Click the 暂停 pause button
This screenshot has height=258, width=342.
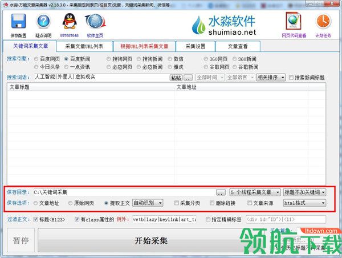click(21, 240)
